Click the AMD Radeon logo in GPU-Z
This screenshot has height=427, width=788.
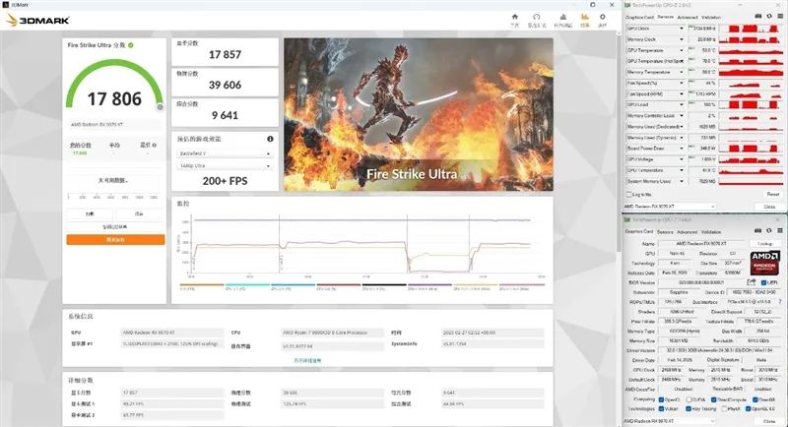tap(764, 263)
